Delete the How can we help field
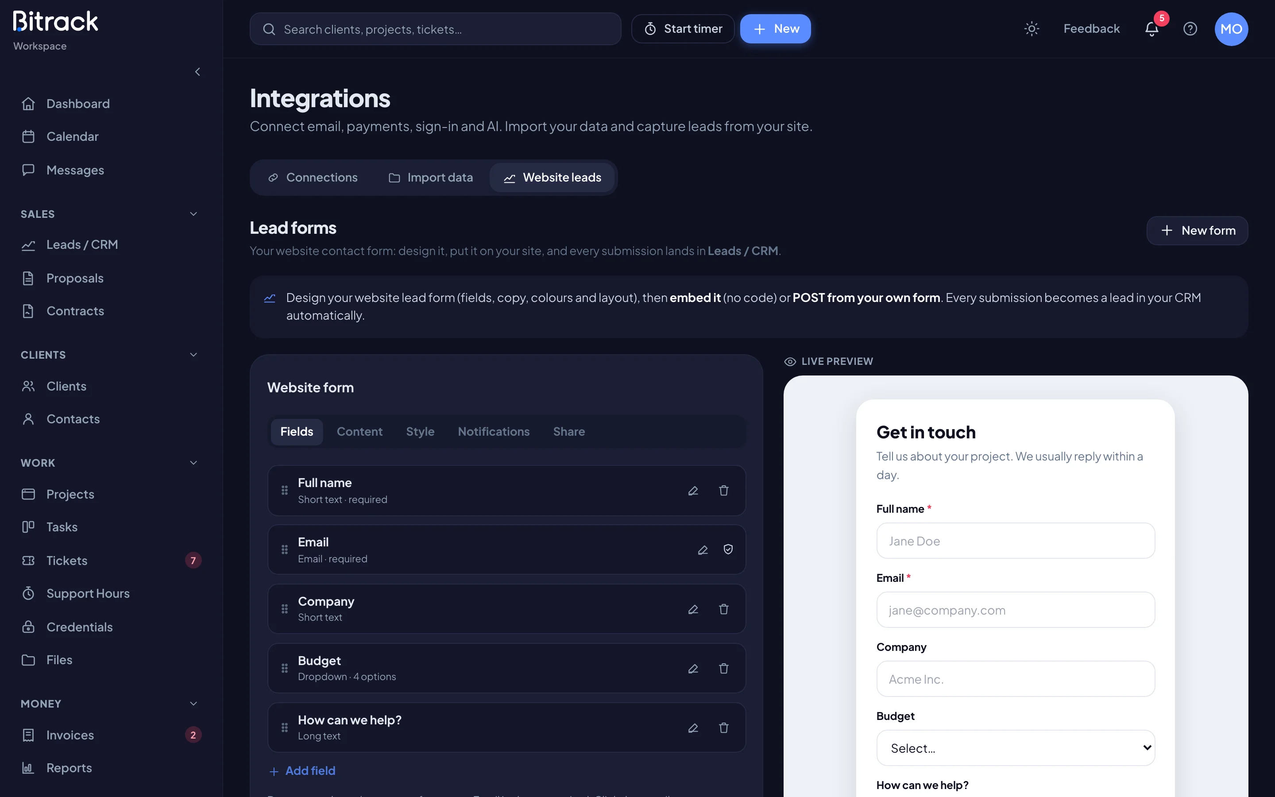Screen dimensions: 1275x797 click(723, 727)
